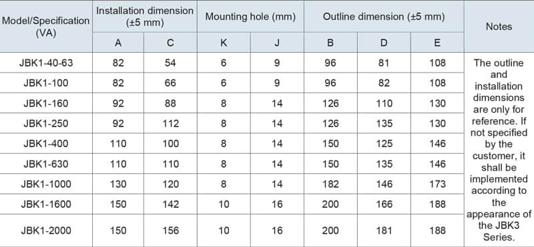Select the JBK1-160 model cell

[46, 103]
